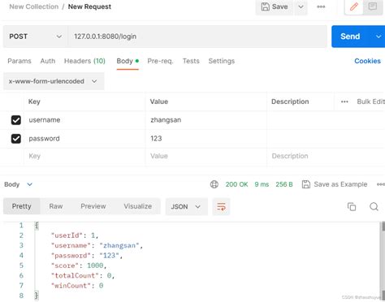The image size is (385, 302).
Task: Select the Raw response view tab
Action: 56,206
